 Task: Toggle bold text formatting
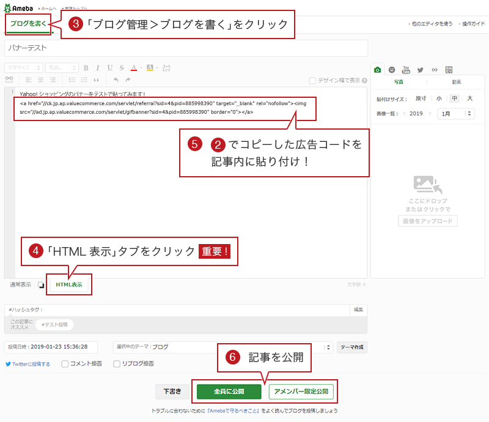86,68
